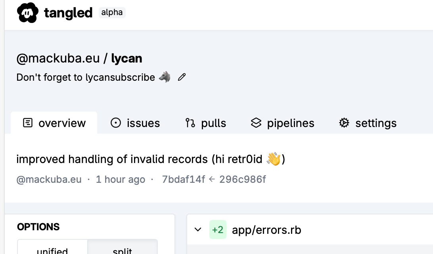Click the app/errors.rb file name
The height and width of the screenshot is (254, 433).
(x=266, y=230)
